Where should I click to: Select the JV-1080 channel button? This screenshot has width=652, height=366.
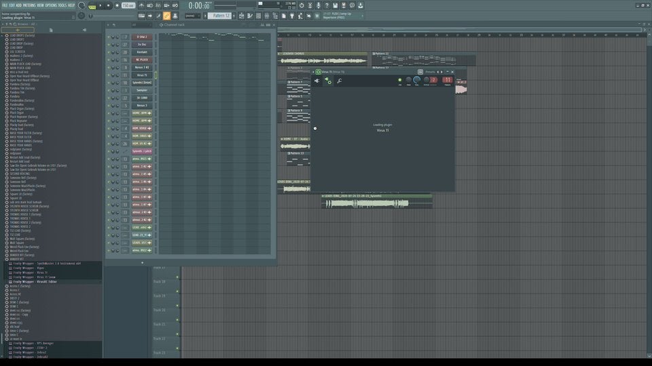point(141,98)
